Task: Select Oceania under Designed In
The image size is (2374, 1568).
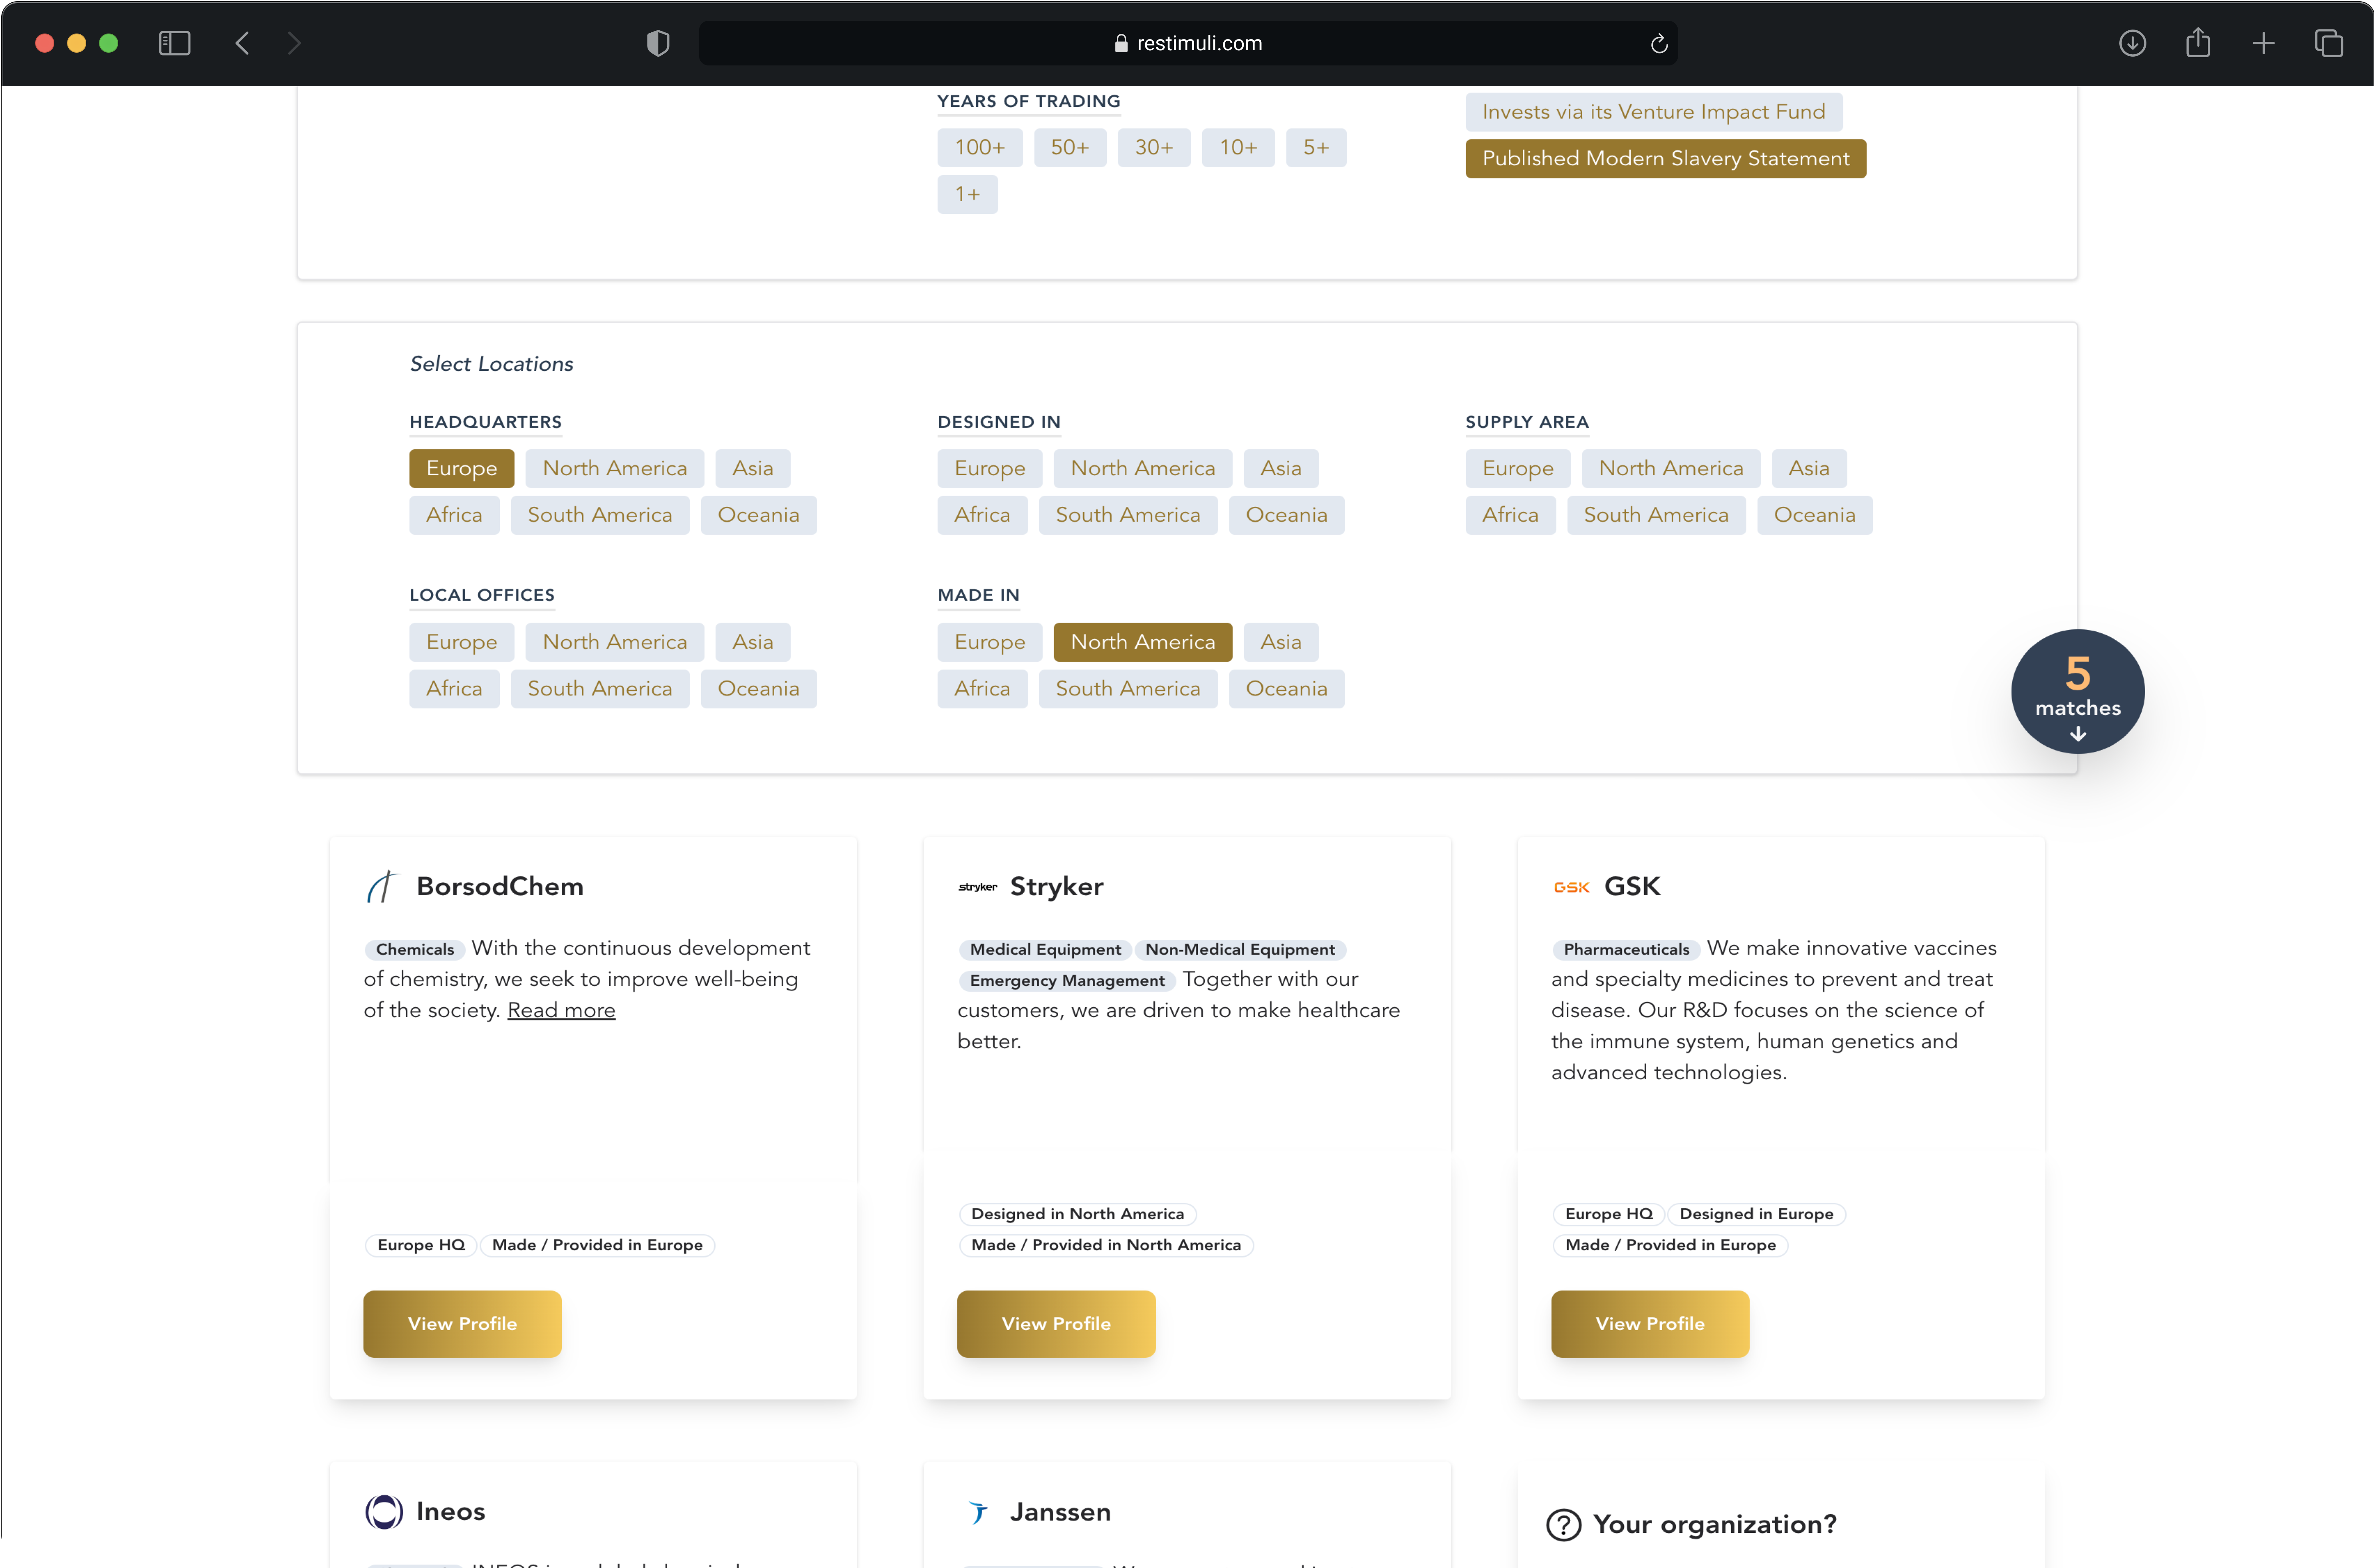Action: point(1286,515)
